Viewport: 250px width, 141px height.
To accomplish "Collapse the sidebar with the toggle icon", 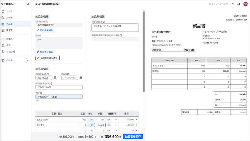I will tap(28, 4).
